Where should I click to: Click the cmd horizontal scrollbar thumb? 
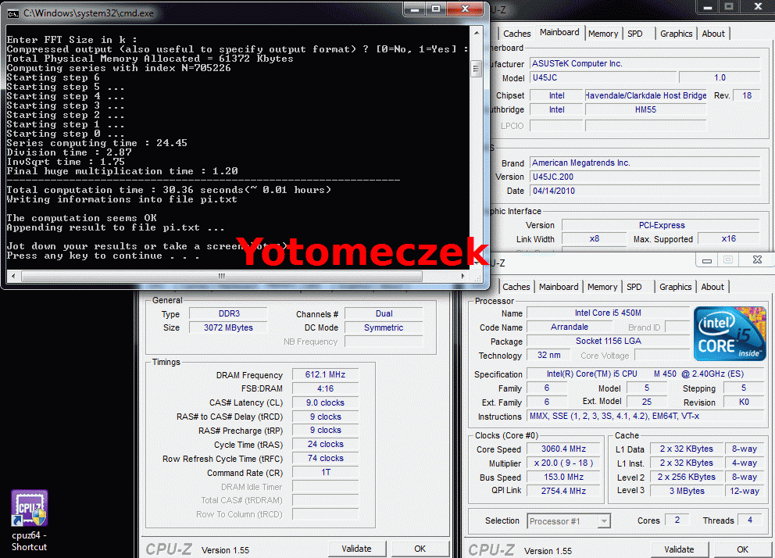point(222,276)
